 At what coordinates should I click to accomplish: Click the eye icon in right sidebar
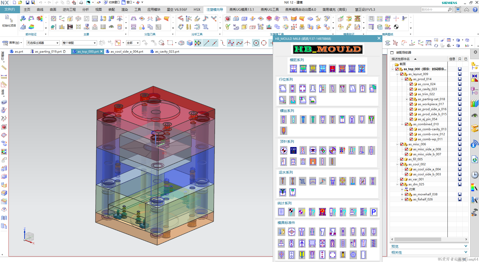(474, 115)
